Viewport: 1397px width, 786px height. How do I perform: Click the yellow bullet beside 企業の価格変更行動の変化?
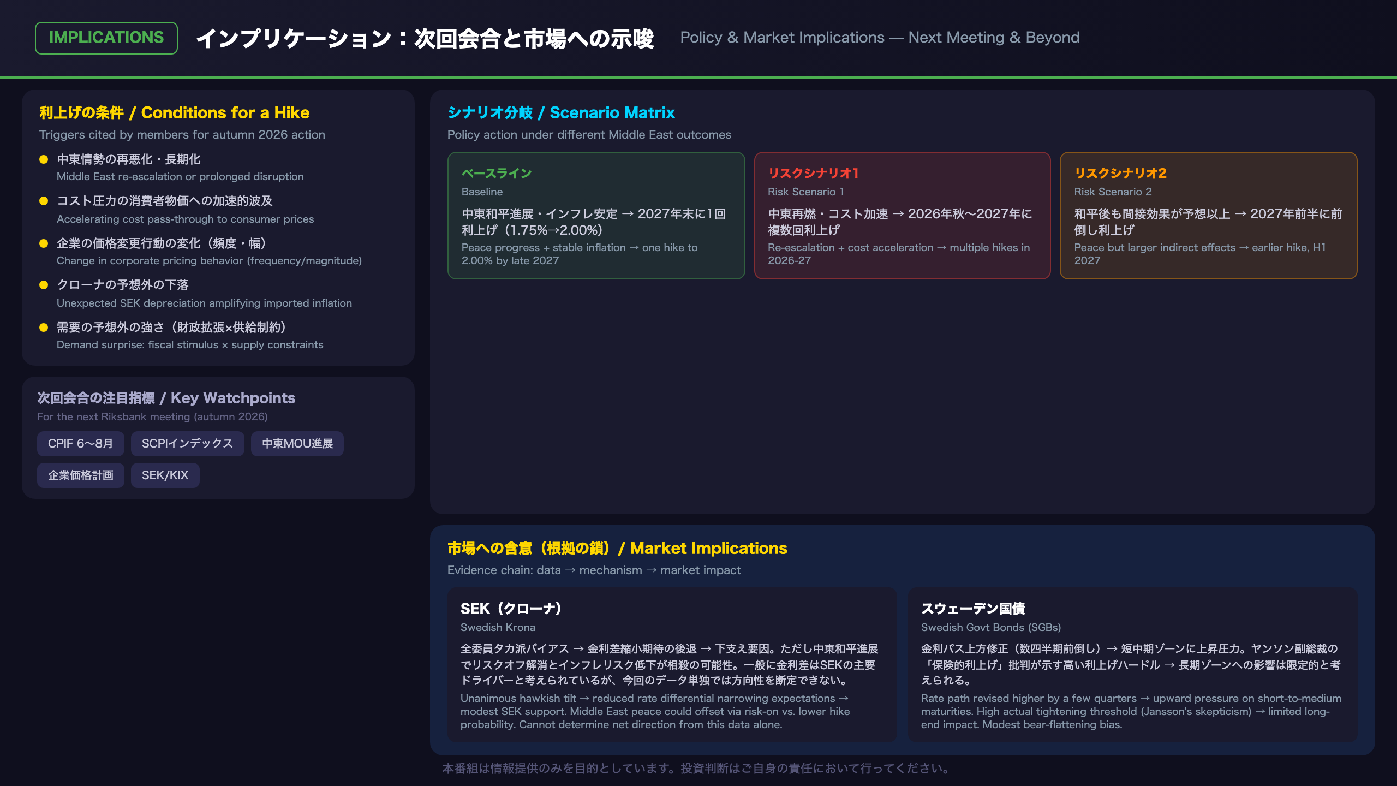pyautogui.click(x=44, y=243)
